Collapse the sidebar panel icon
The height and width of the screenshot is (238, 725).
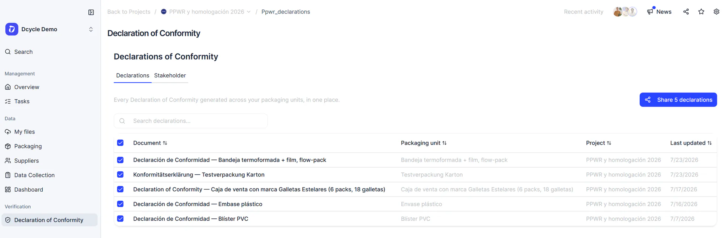[91, 12]
